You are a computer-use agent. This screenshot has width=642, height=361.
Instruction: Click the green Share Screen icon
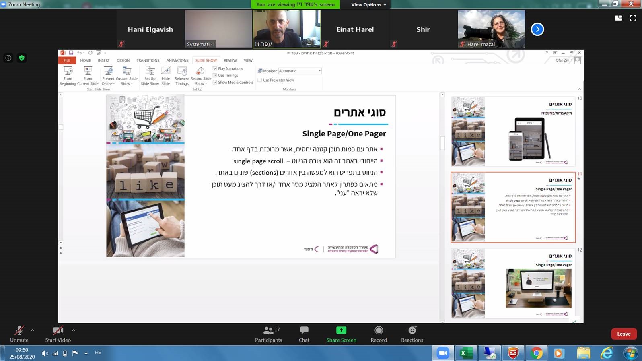click(x=341, y=330)
